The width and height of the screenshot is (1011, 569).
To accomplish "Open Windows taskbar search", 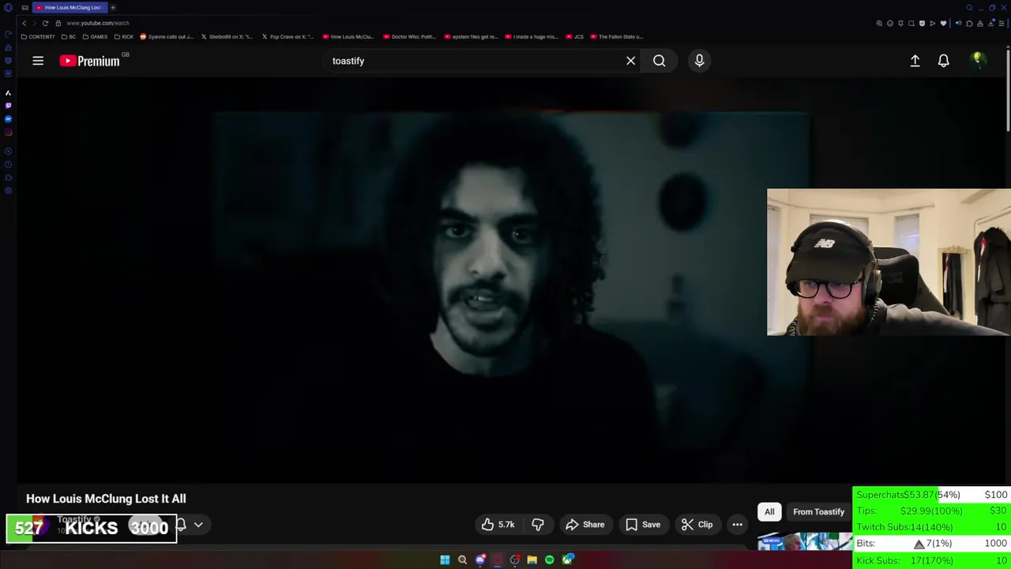I will pyautogui.click(x=462, y=560).
